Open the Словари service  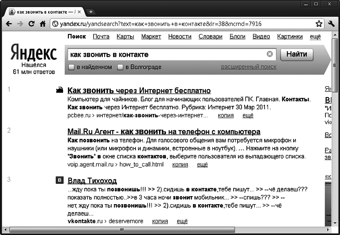[x=210, y=37]
